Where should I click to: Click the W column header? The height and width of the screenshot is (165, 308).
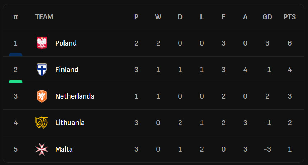(x=158, y=17)
